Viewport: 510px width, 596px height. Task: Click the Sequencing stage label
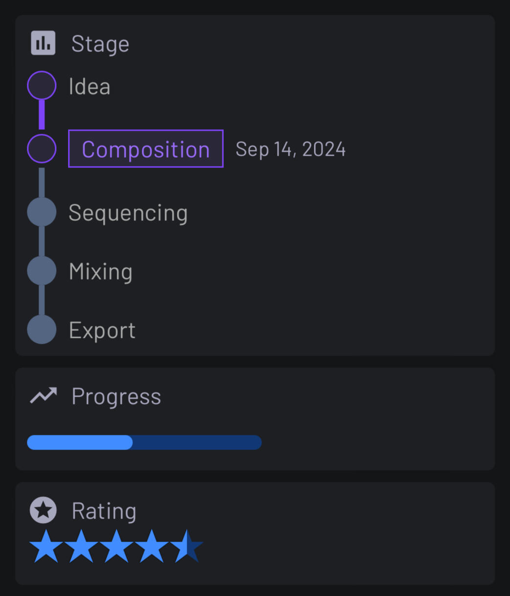coord(128,213)
